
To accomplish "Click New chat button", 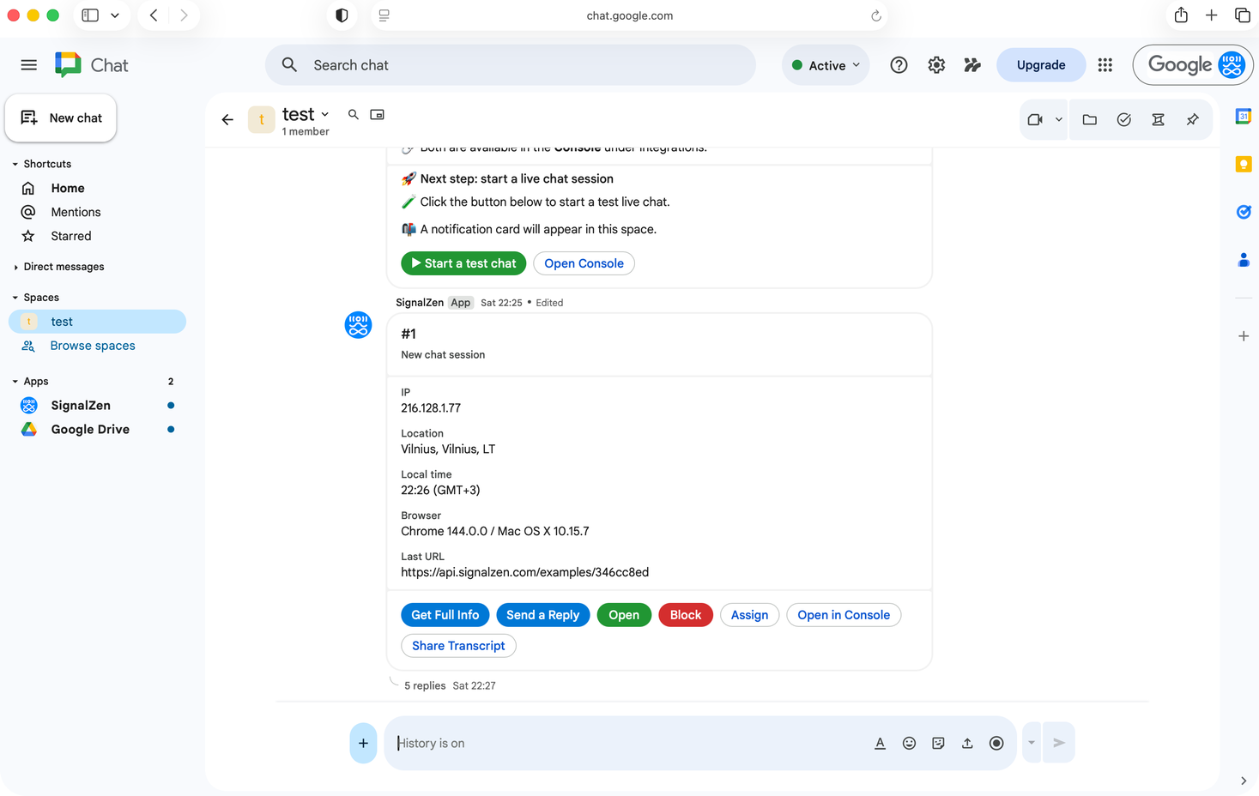I will point(61,118).
